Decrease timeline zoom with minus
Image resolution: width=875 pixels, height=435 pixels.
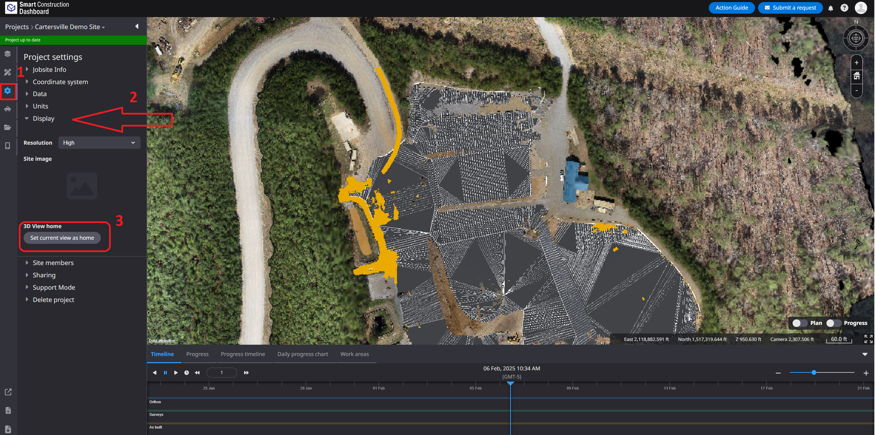pyautogui.click(x=778, y=373)
